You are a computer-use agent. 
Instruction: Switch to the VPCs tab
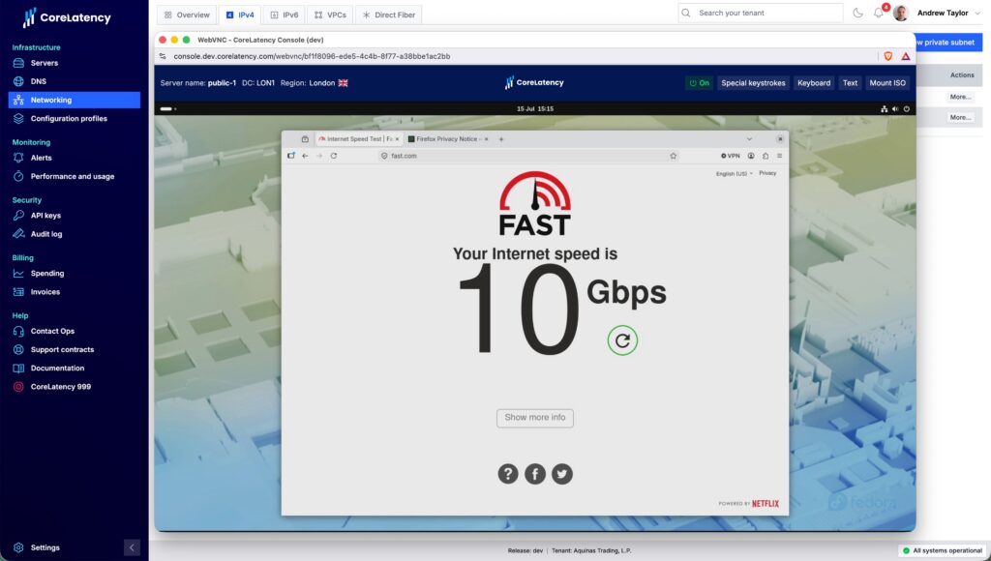click(x=330, y=15)
